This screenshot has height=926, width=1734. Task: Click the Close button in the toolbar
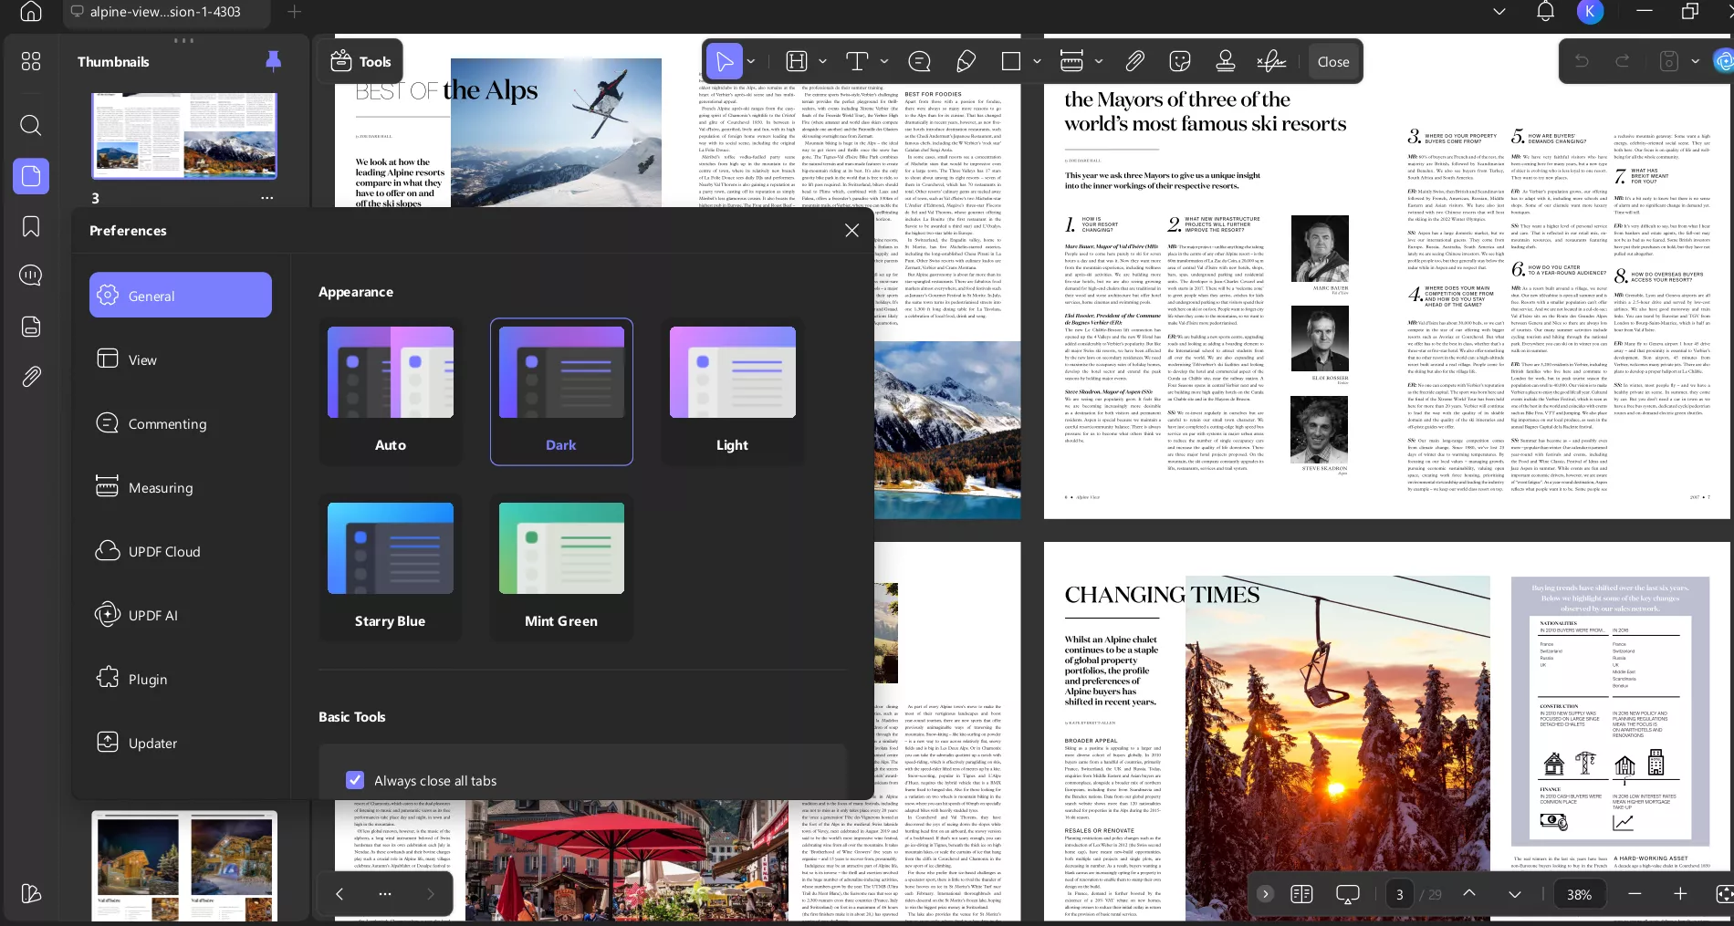point(1332,61)
